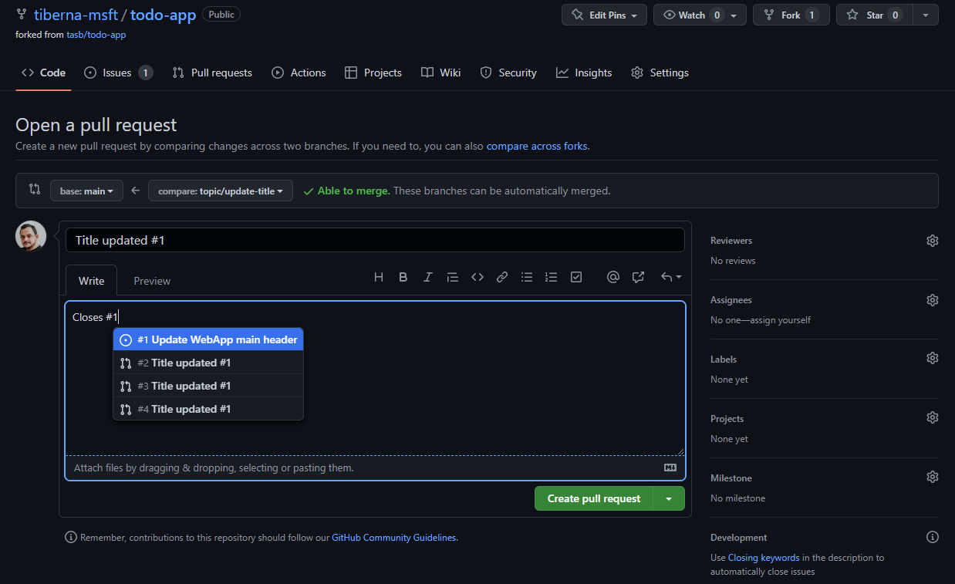Add a task list to the description
The width and height of the screenshot is (955, 584).
pyautogui.click(x=575, y=276)
